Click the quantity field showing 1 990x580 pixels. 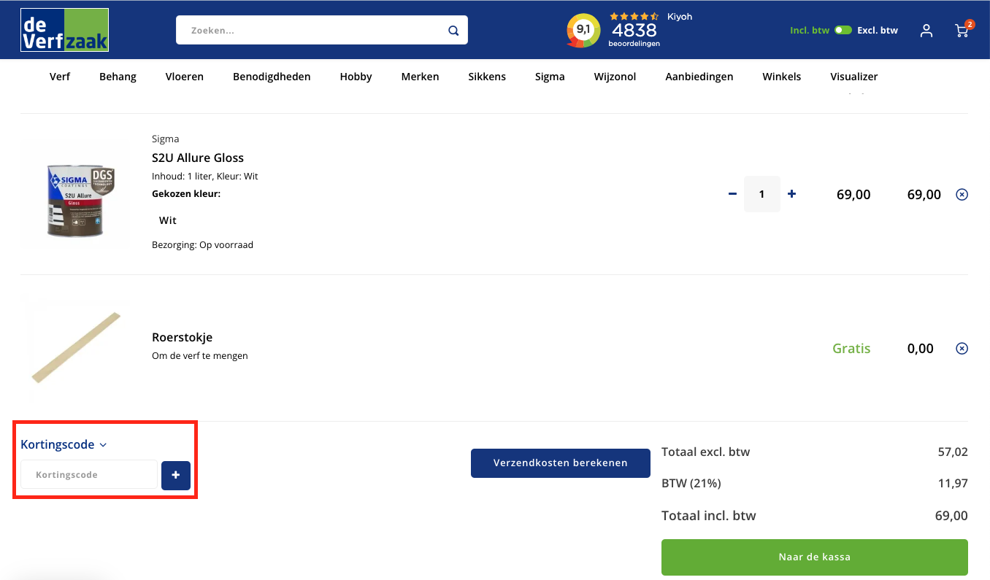pos(761,194)
